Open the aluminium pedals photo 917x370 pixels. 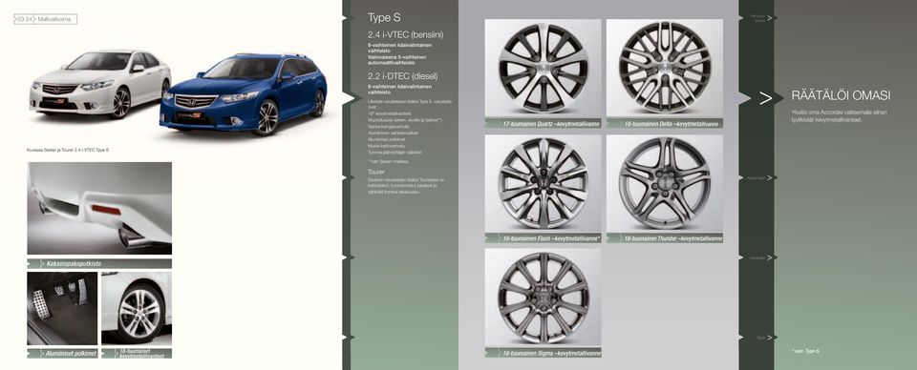(63, 308)
